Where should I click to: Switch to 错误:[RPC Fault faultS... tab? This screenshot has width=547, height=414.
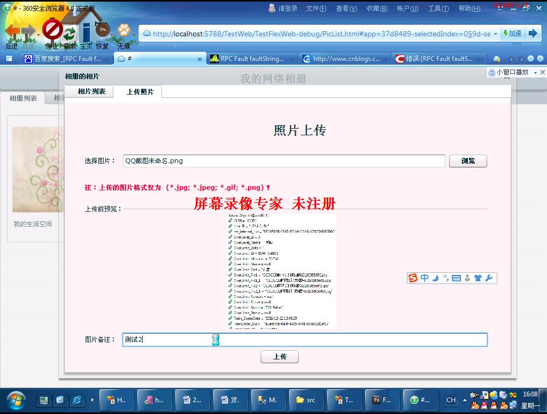[439, 59]
